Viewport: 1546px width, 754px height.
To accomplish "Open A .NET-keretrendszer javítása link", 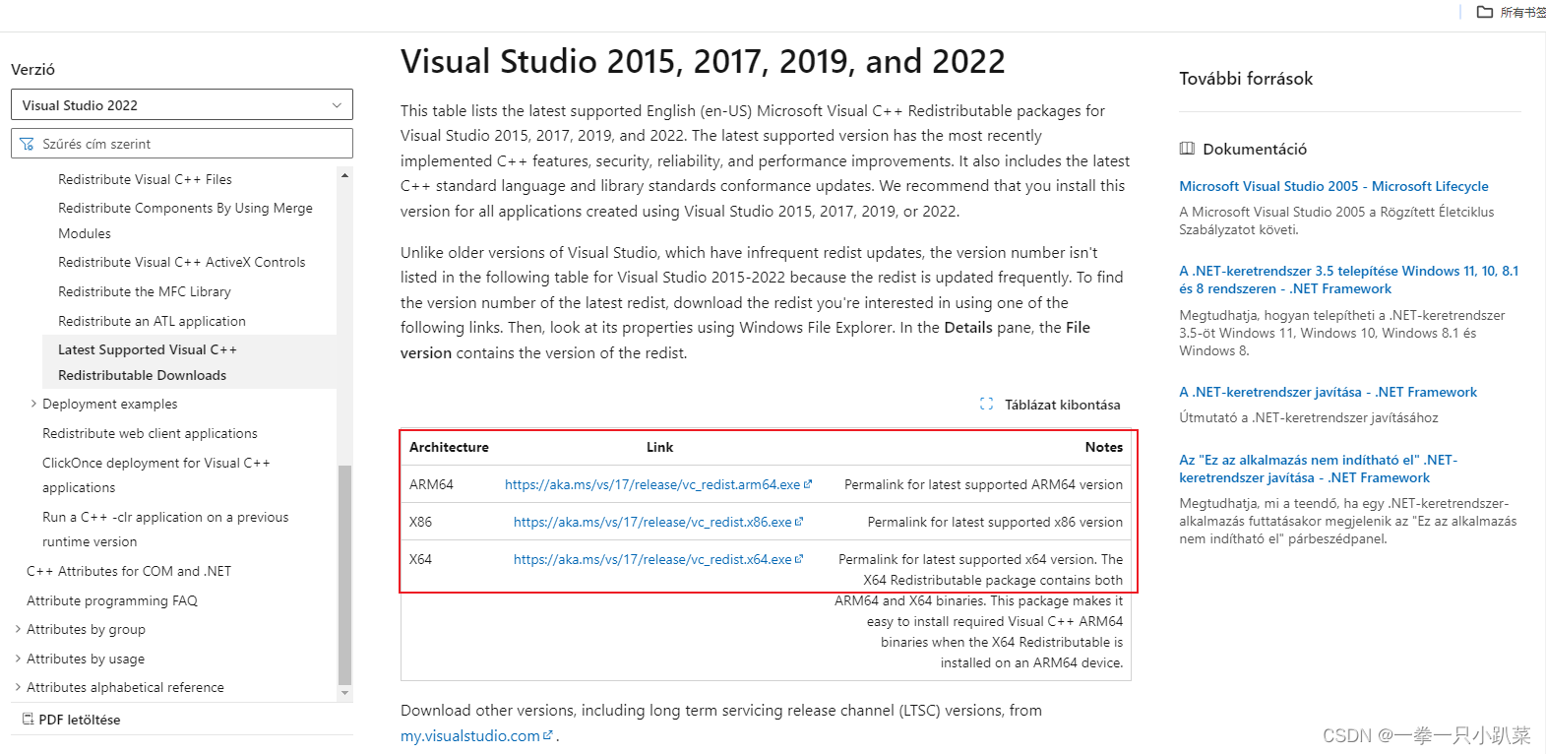I will (1328, 392).
